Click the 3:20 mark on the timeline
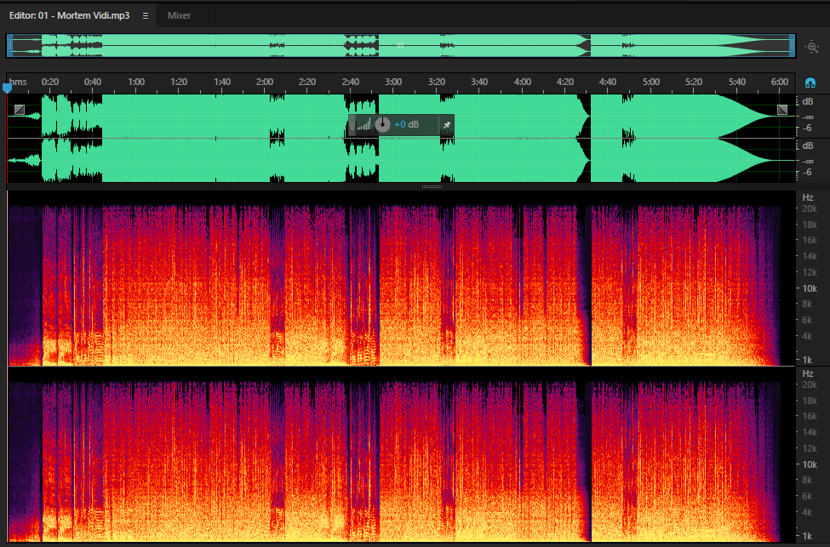Image resolution: width=830 pixels, height=547 pixels. (437, 82)
